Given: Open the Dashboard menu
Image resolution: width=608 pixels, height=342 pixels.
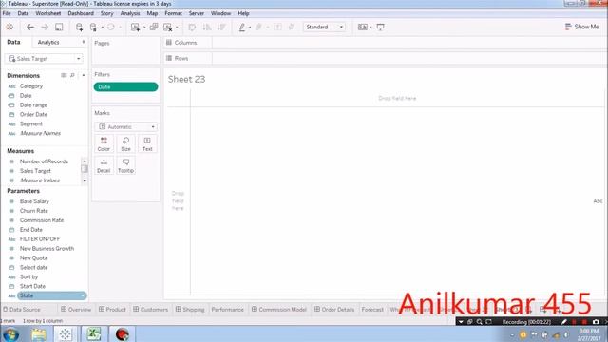Looking at the screenshot, I should pos(81,13).
